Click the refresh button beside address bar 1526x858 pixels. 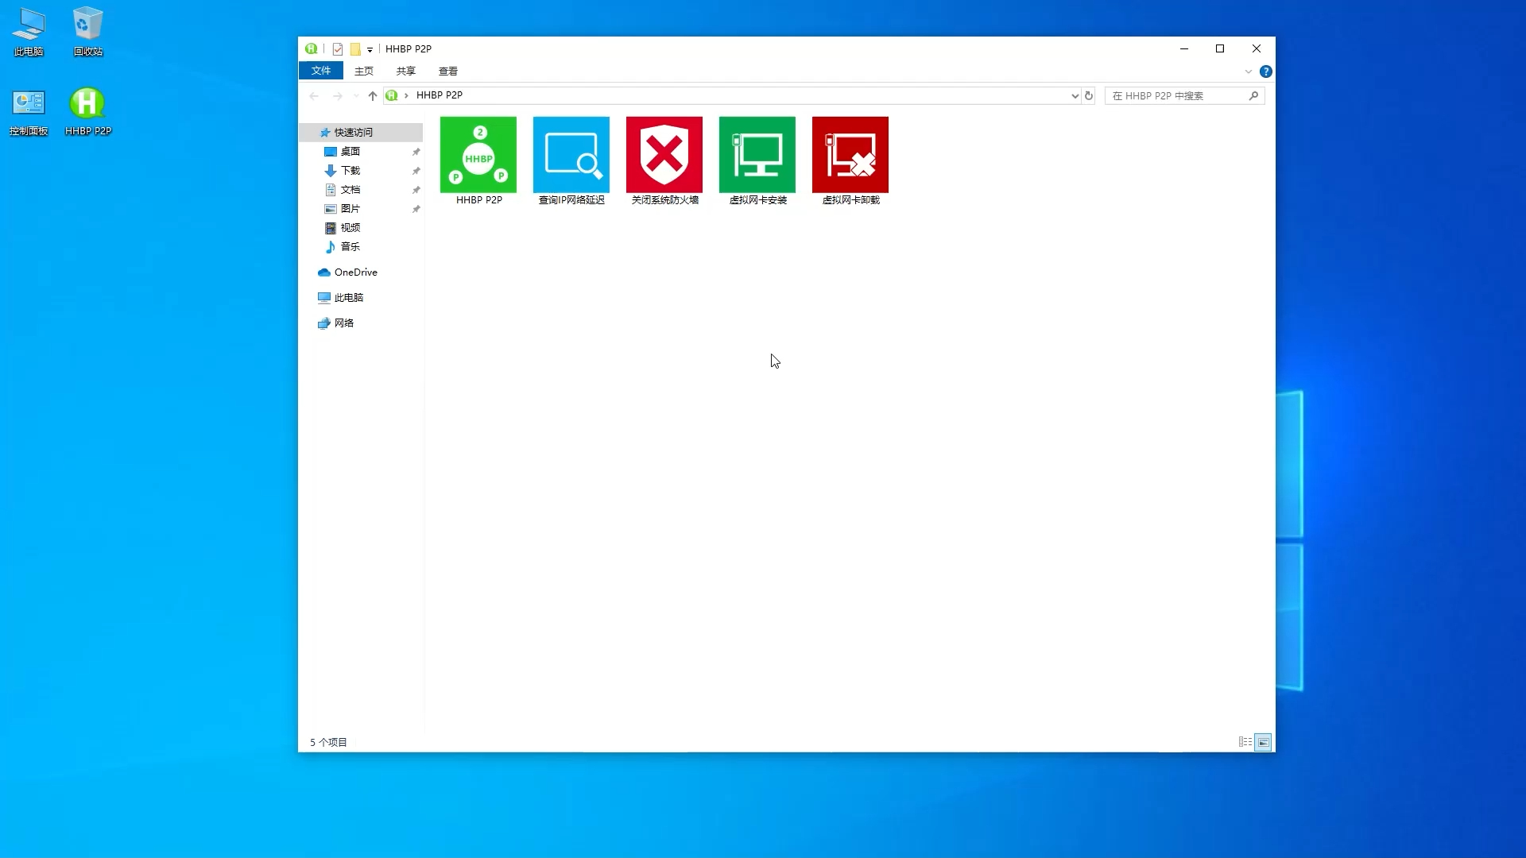1089,95
